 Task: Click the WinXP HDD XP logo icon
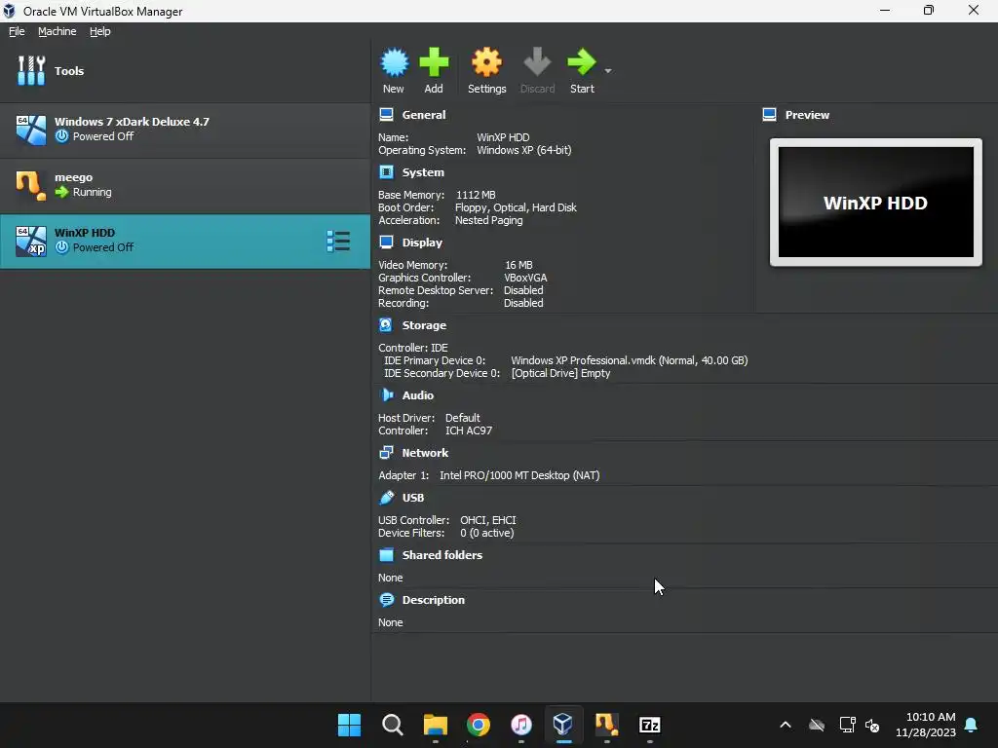(x=31, y=242)
